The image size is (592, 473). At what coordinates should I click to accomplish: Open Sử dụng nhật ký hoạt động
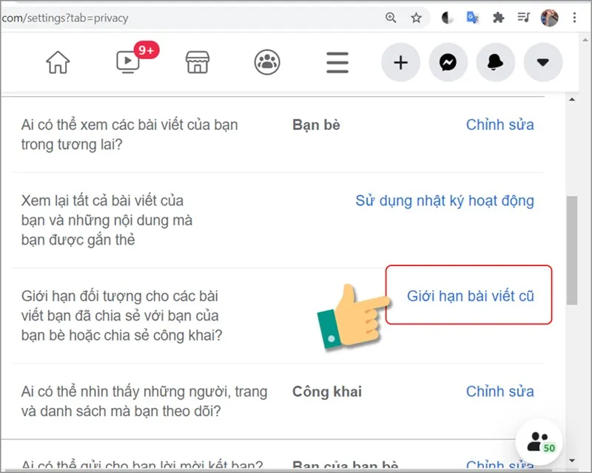click(x=445, y=200)
